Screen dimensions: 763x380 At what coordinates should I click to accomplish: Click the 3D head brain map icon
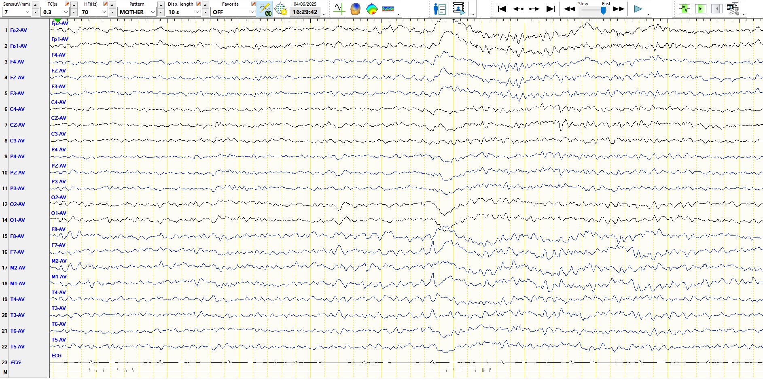coord(355,8)
